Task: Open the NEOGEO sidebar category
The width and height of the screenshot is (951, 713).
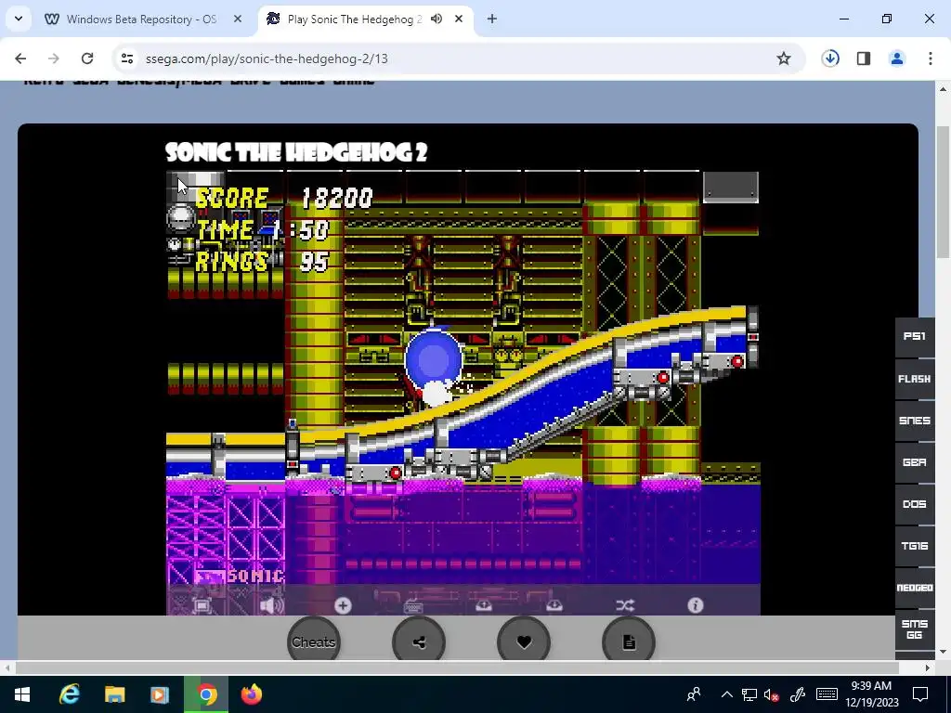Action: click(915, 588)
